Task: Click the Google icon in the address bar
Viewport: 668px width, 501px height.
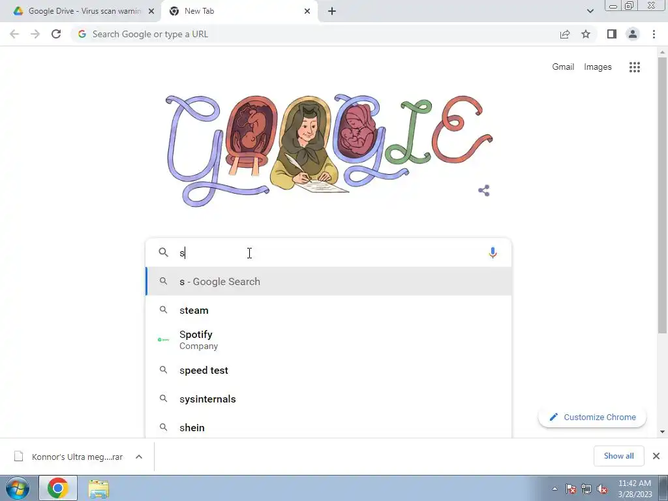Action: pos(82,34)
